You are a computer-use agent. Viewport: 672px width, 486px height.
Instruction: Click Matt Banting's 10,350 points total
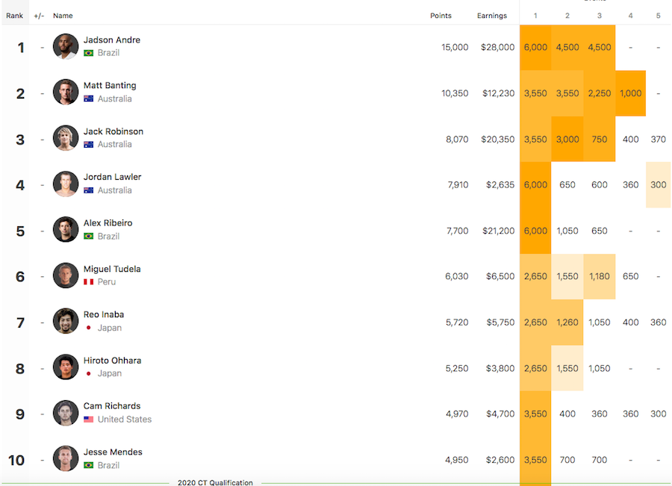pyautogui.click(x=455, y=93)
